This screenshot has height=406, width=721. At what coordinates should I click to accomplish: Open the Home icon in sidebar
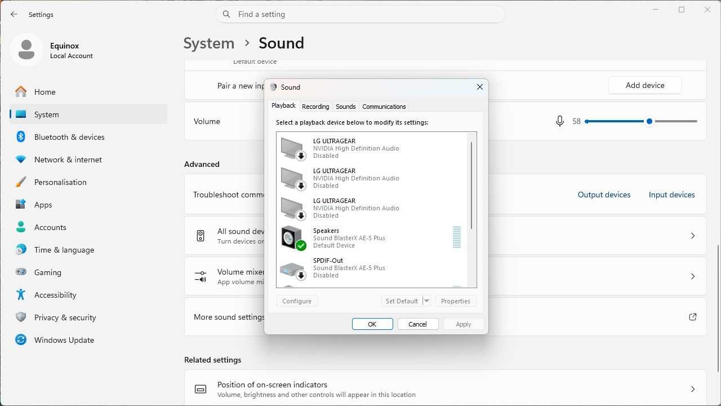click(x=21, y=91)
